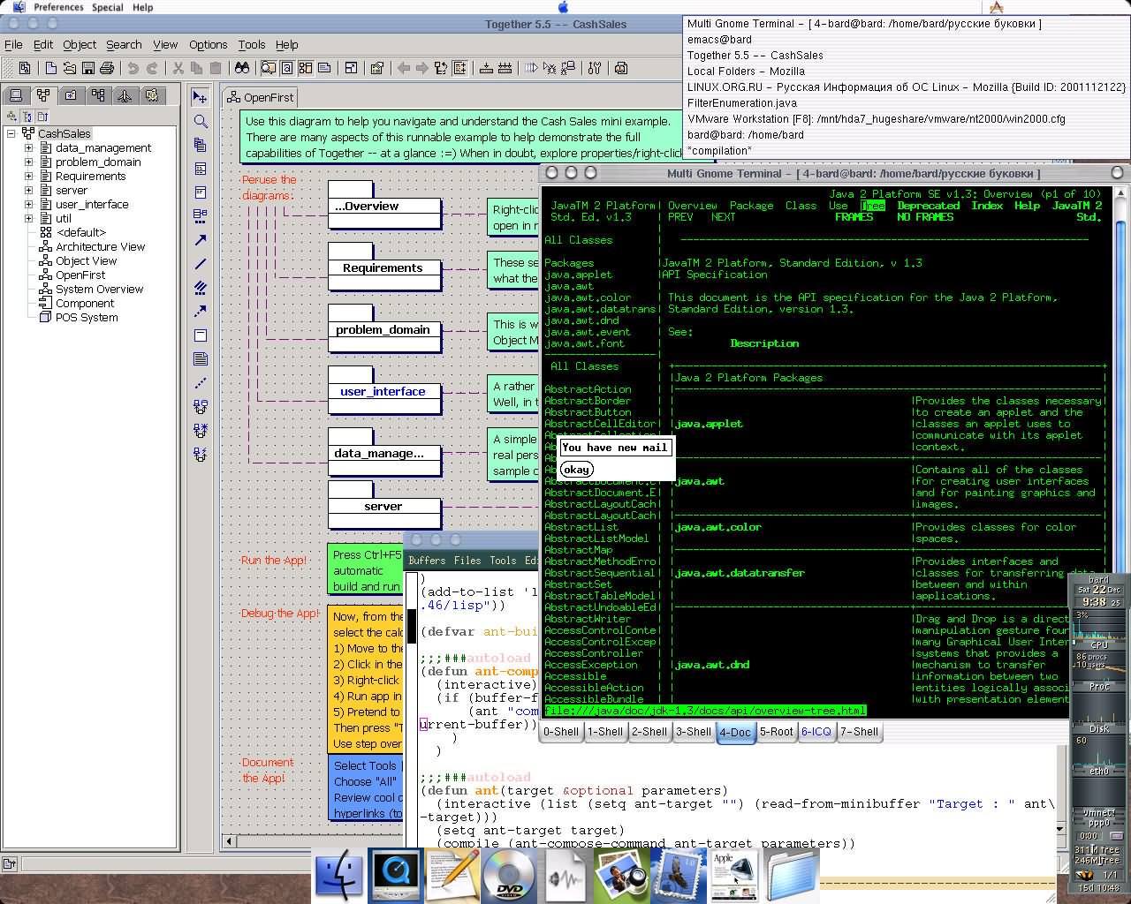Image resolution: width=1131 pixels, height=904 pixels.
Task: Click the Undo arrow in the toolbar
Action: [x=133, y=68]
